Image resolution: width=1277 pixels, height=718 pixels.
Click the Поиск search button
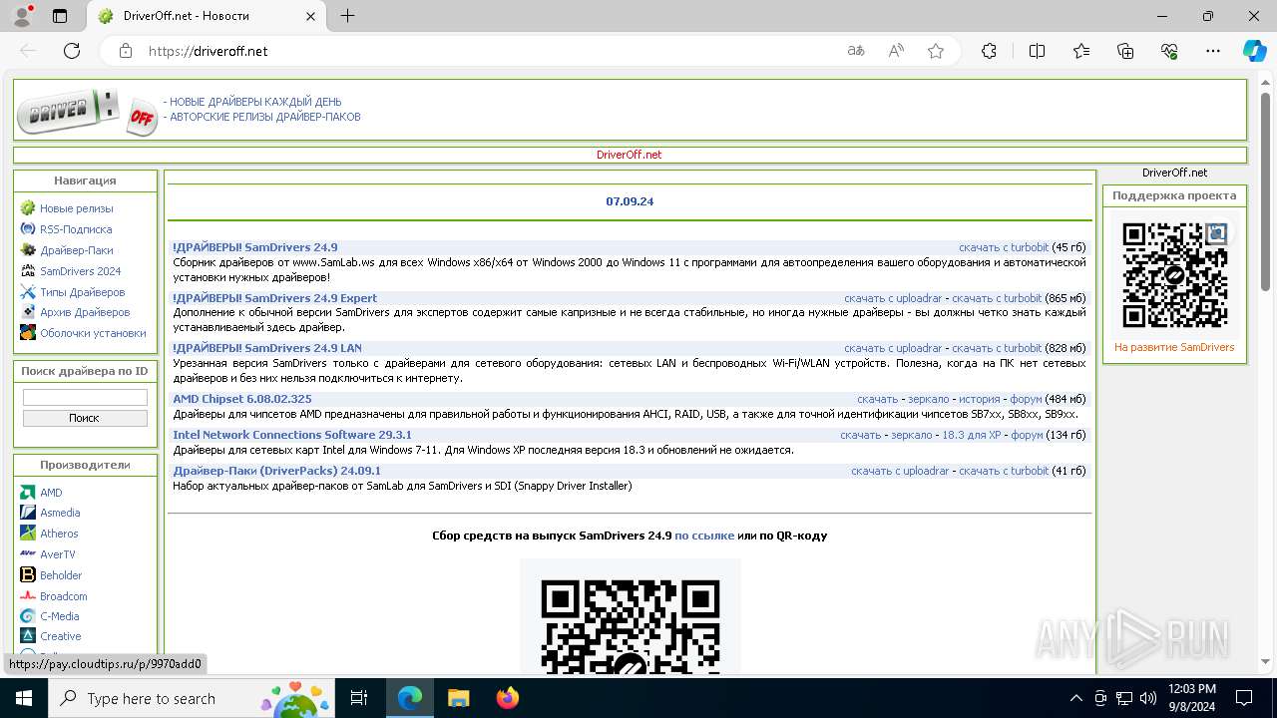coord(85,418)
